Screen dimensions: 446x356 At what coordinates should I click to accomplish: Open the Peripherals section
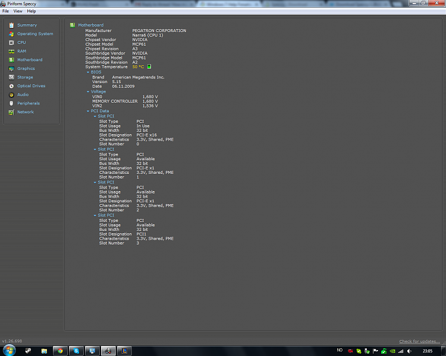[29, 103]
